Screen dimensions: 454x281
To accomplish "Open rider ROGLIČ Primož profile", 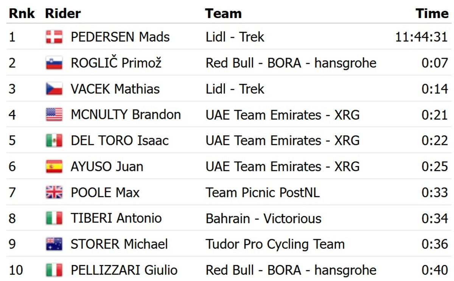I will click(x=116, y=63).
